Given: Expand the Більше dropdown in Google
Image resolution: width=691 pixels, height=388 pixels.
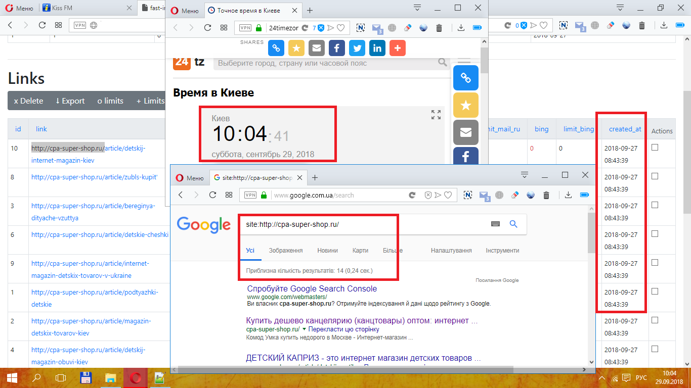Looking at the screenshot, I should (393, 251).
